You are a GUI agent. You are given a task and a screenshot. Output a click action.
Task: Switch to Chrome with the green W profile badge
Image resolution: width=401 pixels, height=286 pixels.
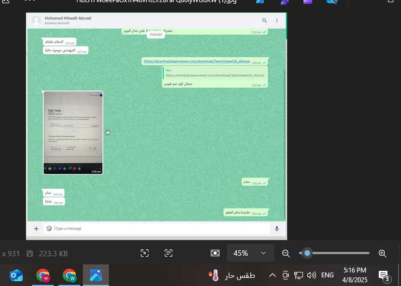coord(69,276)
